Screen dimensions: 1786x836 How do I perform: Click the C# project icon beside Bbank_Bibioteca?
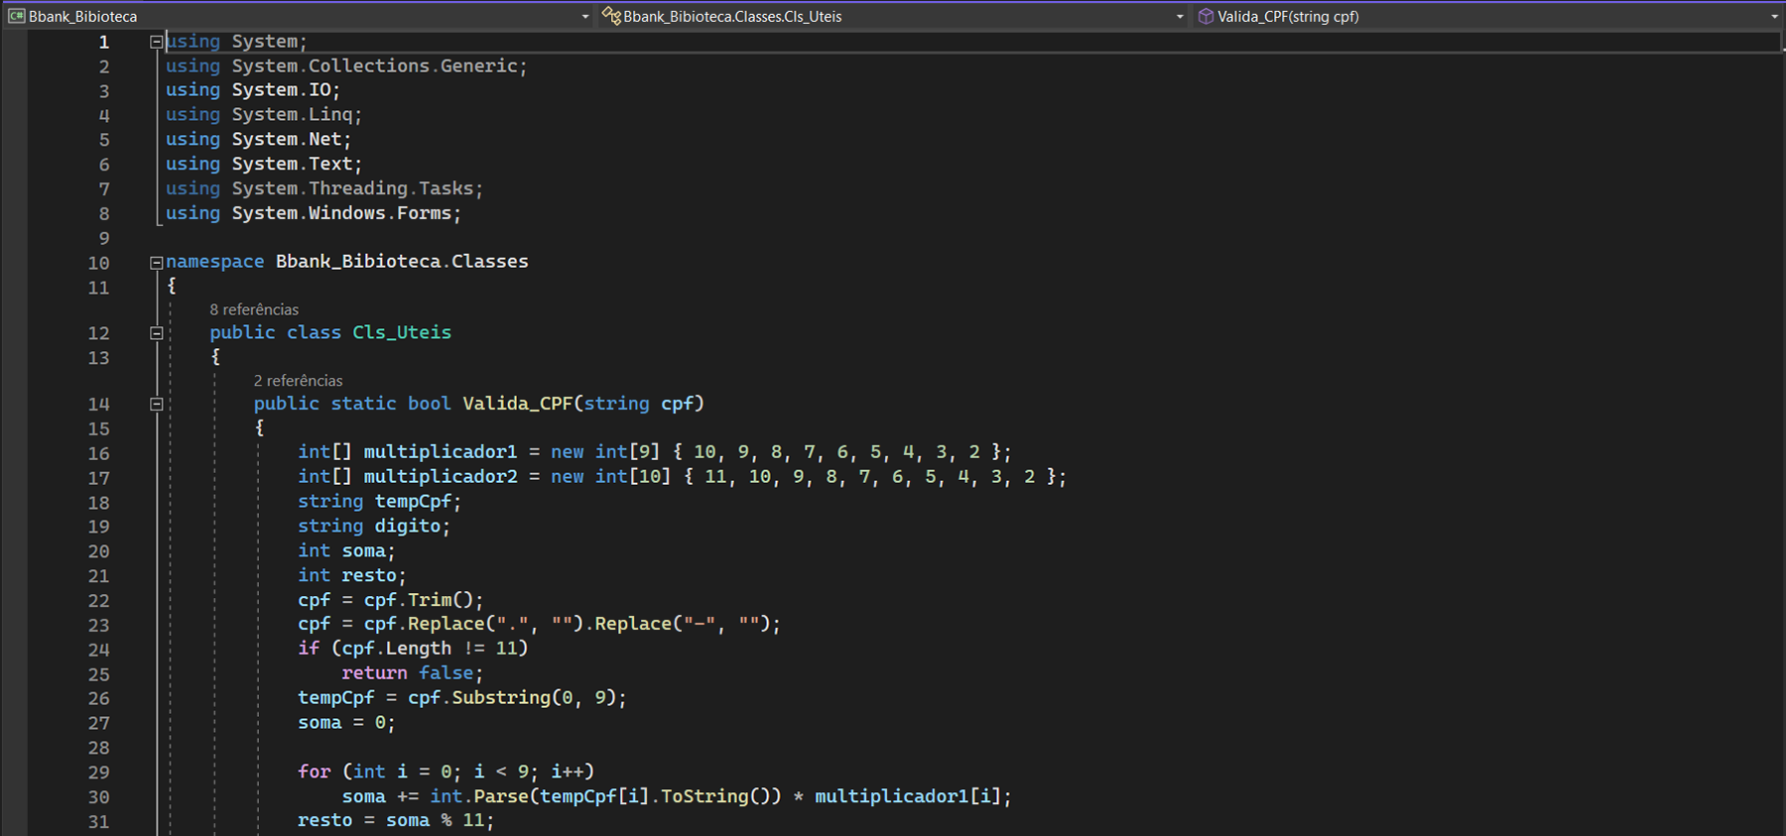coord(16,16)
